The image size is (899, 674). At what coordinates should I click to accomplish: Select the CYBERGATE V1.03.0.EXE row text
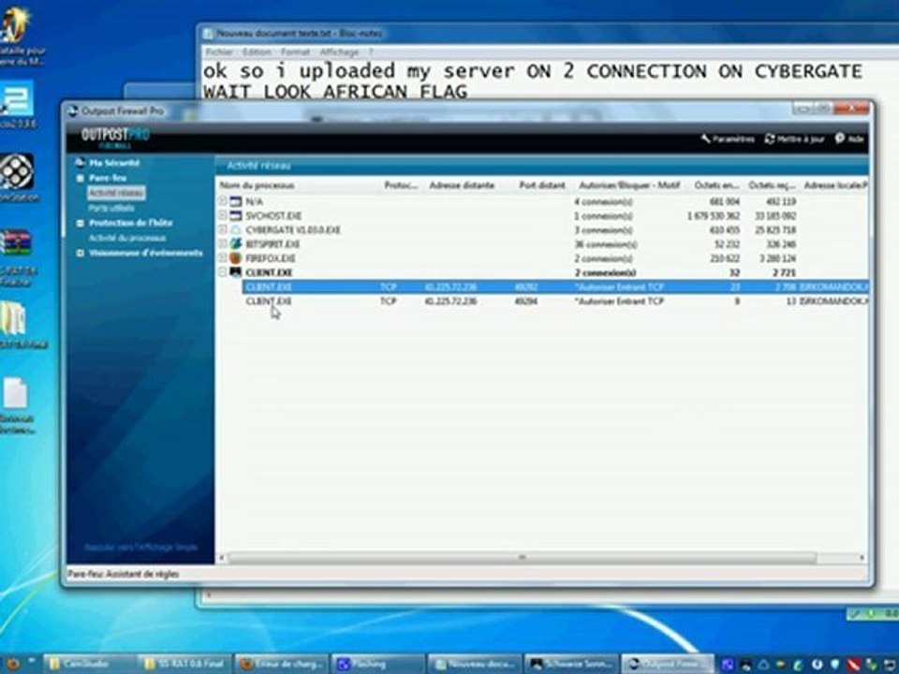pyautogui.click(x=293, y=230)
